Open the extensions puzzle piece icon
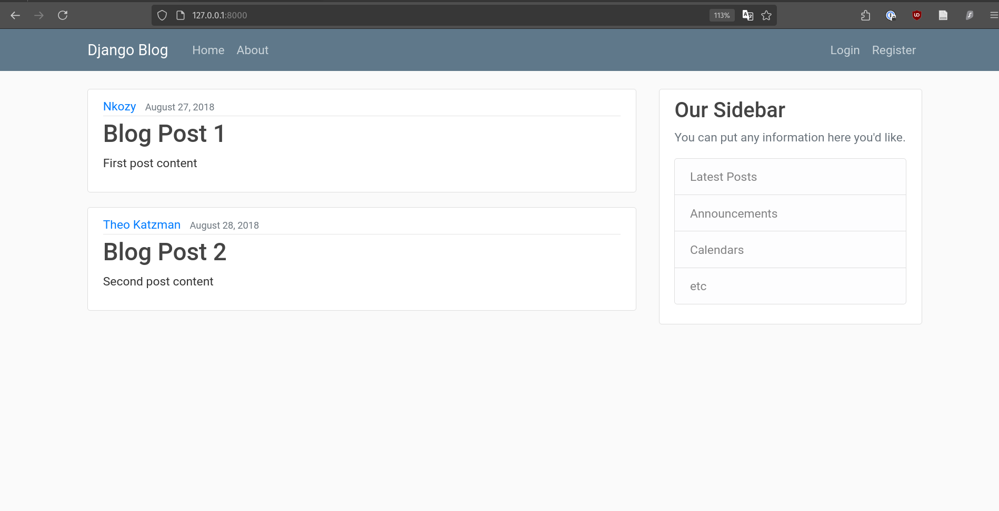The width and height of the screenshot is (999, 511). [x=865, y=15]
